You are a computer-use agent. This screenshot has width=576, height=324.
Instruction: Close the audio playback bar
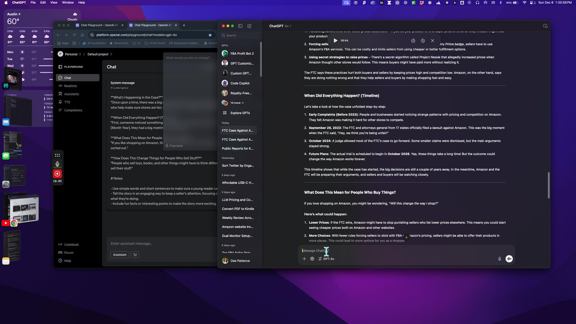432,41
